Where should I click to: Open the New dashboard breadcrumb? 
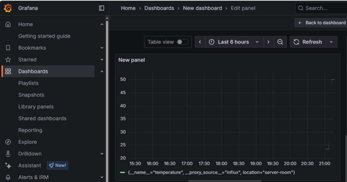(202, 8)
